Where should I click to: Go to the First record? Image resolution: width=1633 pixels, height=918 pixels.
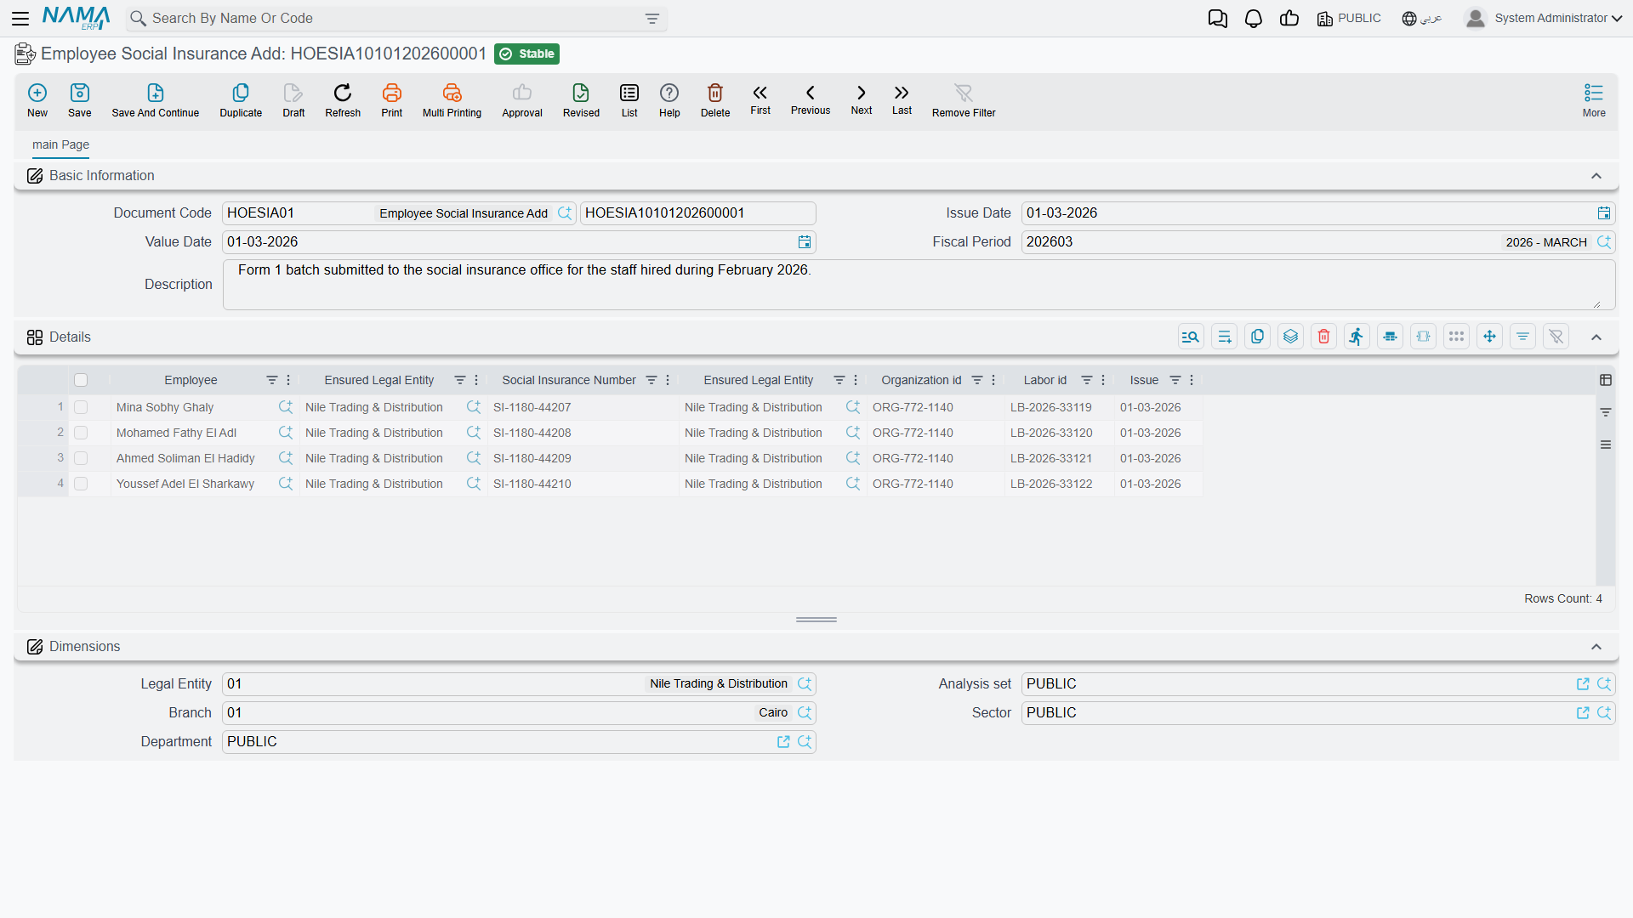click(x=760, y=99)
